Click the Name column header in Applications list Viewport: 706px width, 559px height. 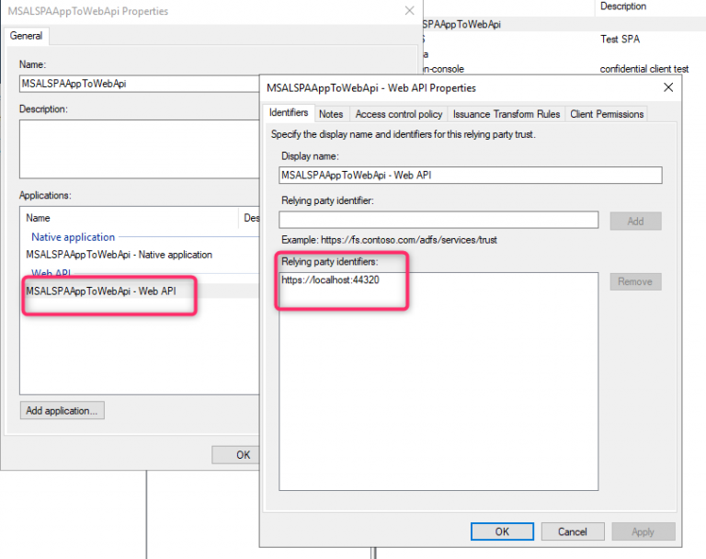pyautogui.click(x=131, y=218)
